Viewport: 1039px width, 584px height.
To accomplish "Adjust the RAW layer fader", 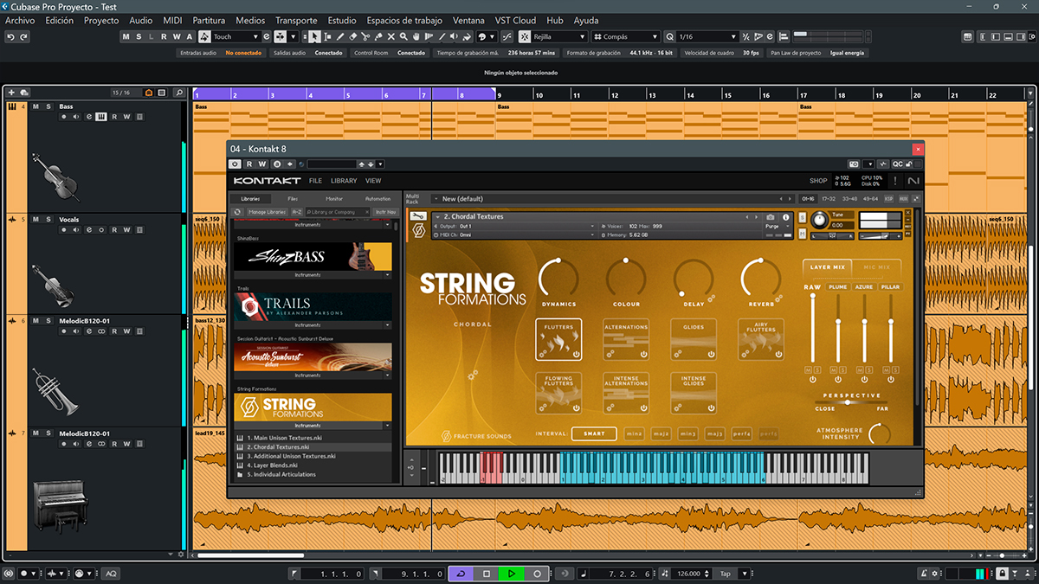I will (x=812, y=329).
